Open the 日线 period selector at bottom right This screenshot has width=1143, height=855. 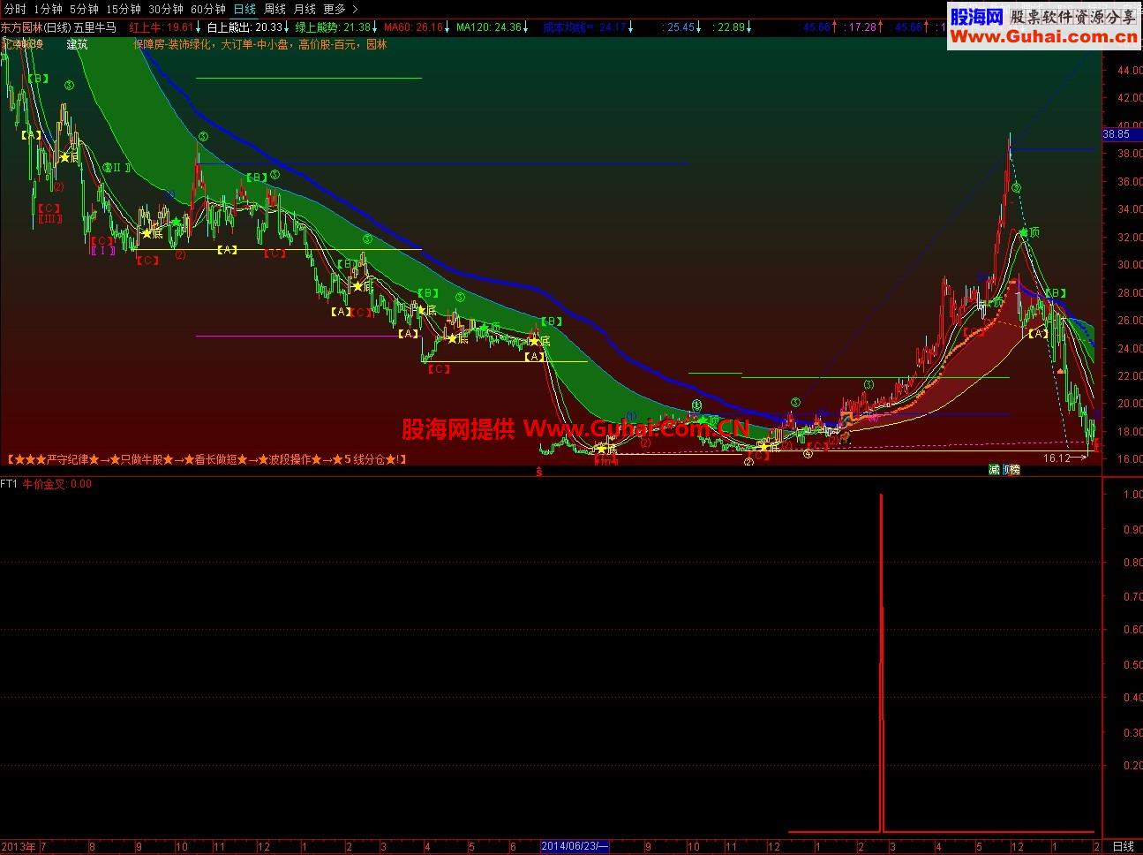pyautogui.click(x=1122, y=846)
